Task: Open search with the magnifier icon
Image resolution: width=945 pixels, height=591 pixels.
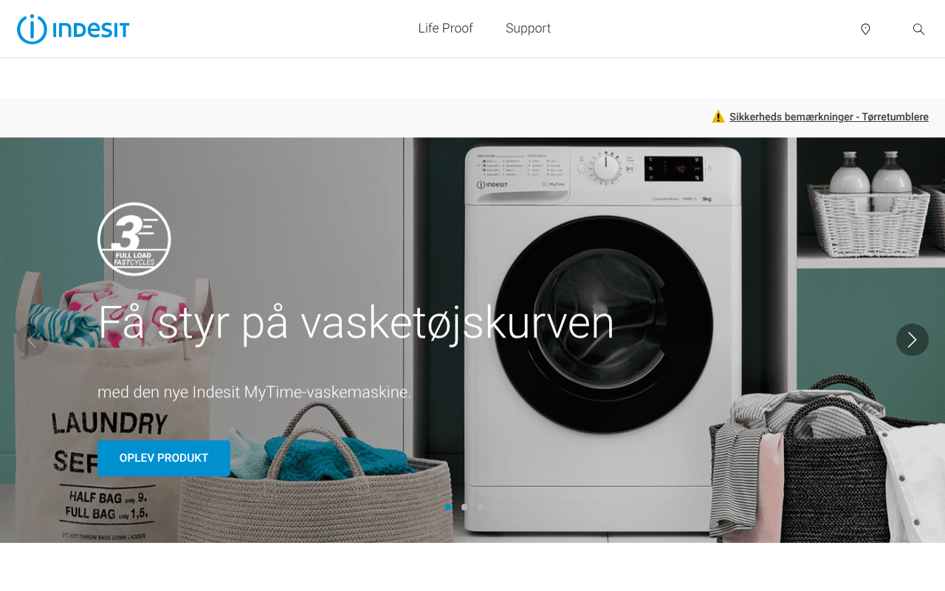Action: (918, 29)
